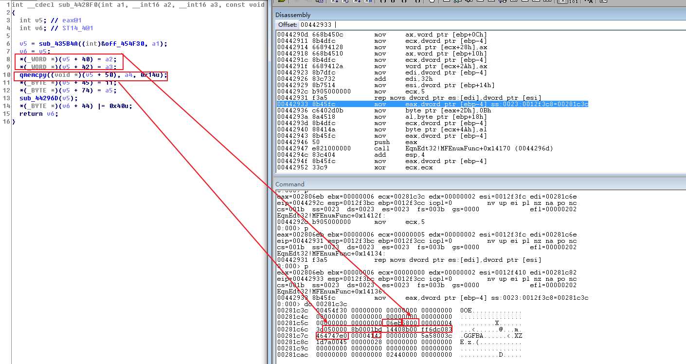This screenshot has width=686, height=364.
Task: Select disassembly line at address 00442914
Action: 382,47
